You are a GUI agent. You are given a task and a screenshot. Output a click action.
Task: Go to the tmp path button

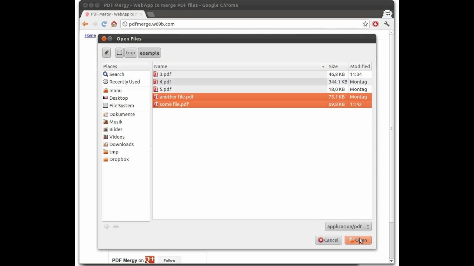130,53
